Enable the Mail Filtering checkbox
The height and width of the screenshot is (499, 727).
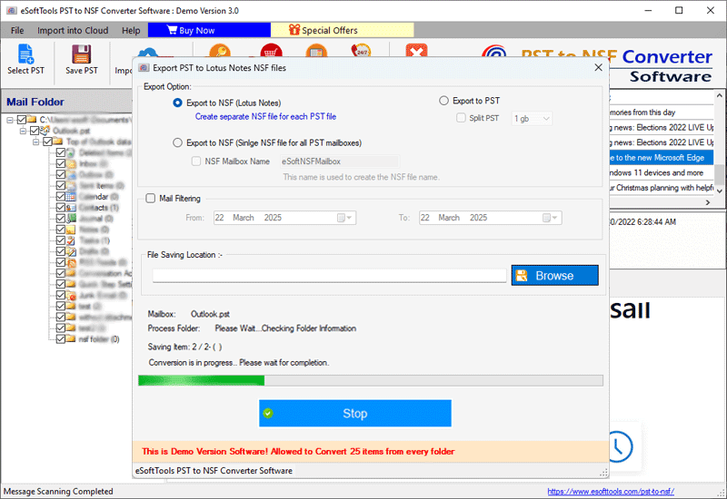pyautogui.click(x=150, y=198)
